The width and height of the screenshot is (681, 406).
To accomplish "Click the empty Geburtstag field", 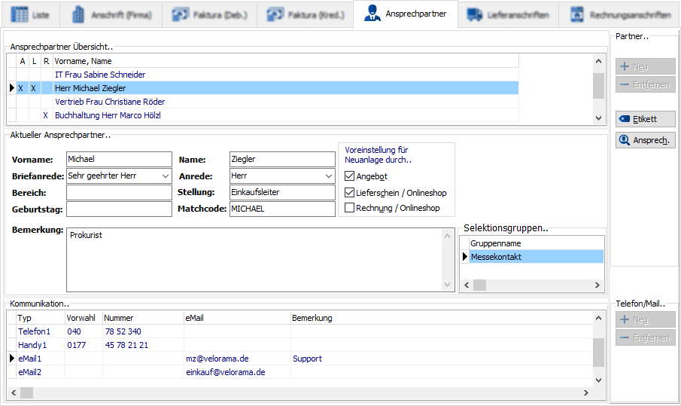I will coord(119,209).
